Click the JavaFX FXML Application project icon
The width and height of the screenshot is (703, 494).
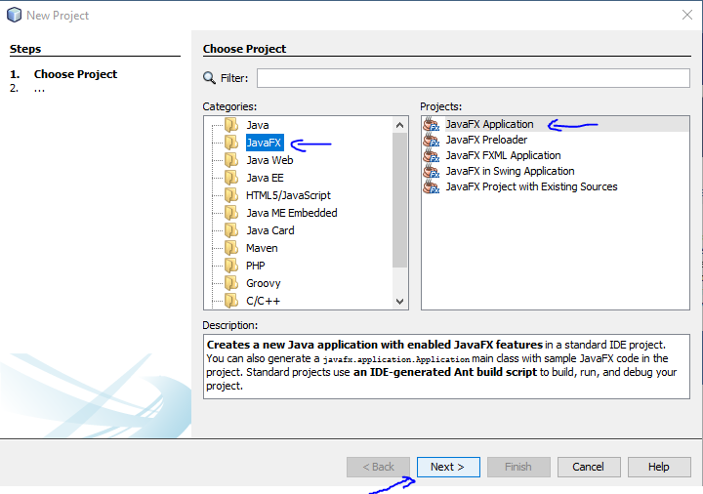coord(432,155)
